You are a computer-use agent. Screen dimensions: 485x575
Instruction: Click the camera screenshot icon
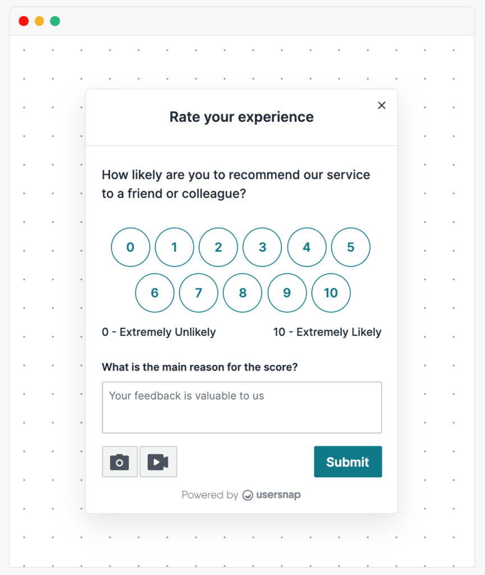(x=119, y=462)
